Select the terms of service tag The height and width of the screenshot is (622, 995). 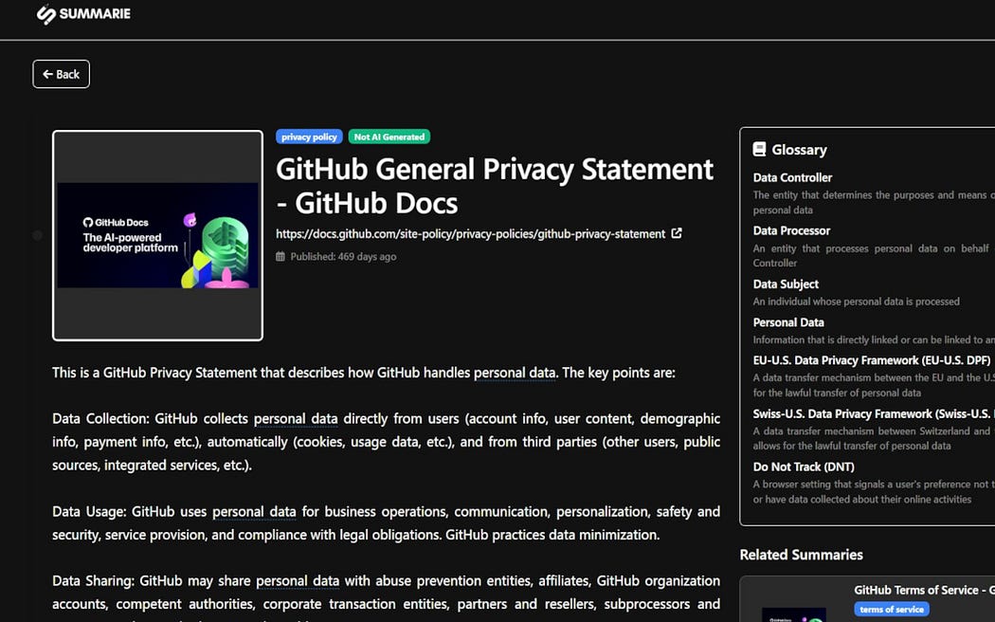pyautogui.click(x=891, y=610)
